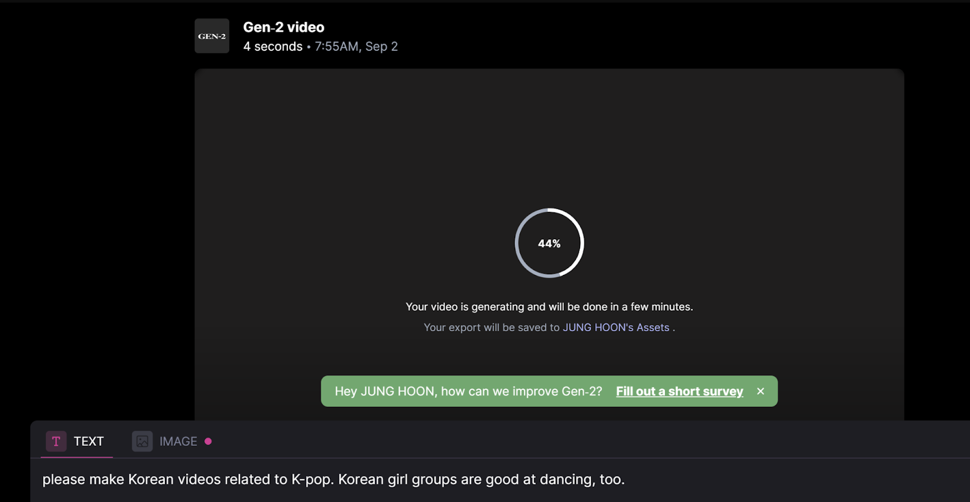Click the 7:55AM, Sep 2 timestamp
The height and width of the screenshot is (502, 970).
tap(356, 47)
